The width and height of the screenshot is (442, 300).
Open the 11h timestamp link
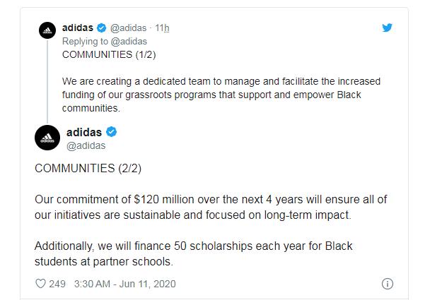[x=163, y=28]
